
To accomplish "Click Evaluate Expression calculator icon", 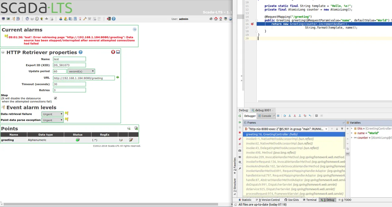I will 316,116.
